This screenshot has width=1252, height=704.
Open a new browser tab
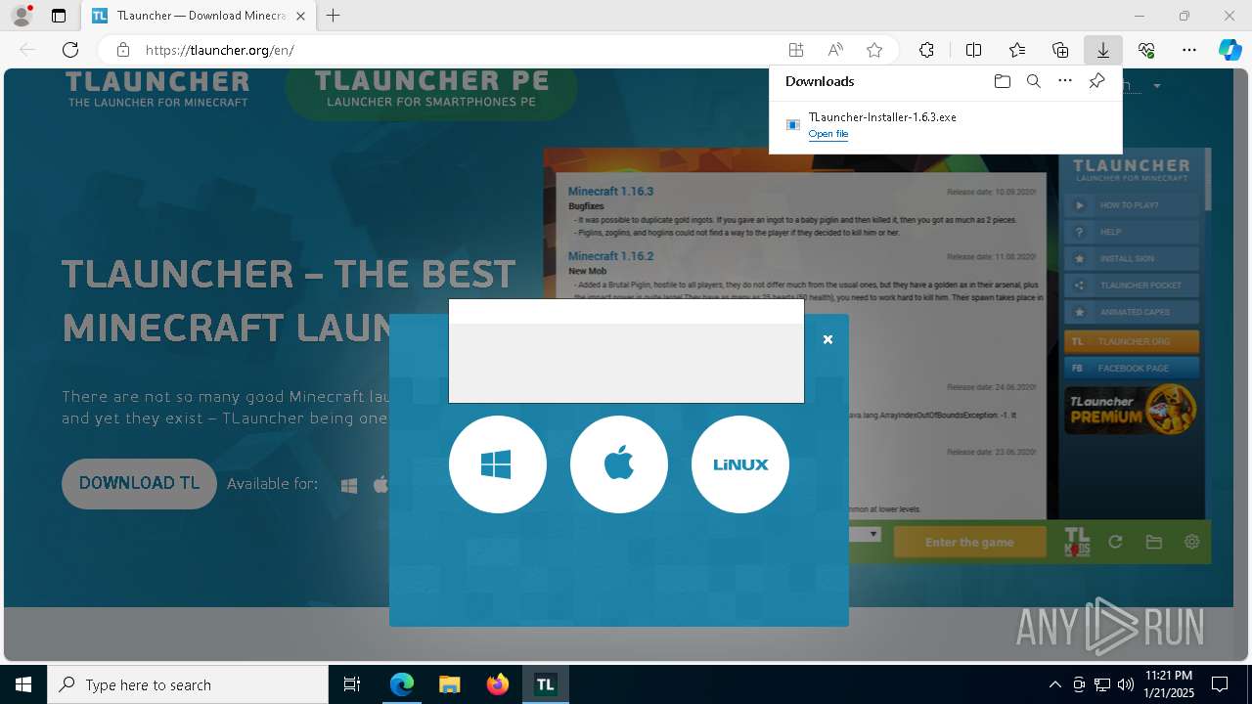pos(334,16)
